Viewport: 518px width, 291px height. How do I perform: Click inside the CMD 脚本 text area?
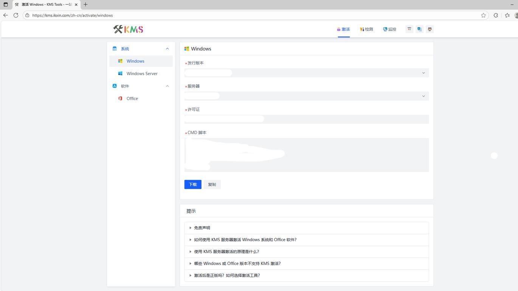pos(307,155)
